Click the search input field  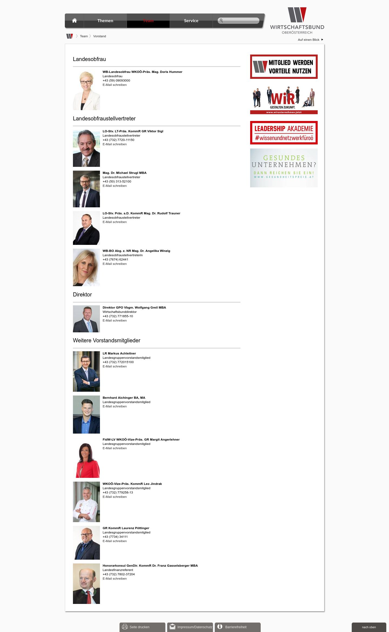(239, 21)
